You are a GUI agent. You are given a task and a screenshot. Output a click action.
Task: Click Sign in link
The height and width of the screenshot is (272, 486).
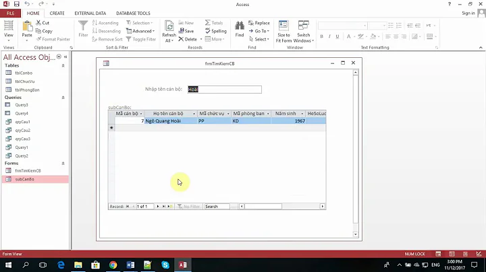pyautogui.click(x=468, y=13)
